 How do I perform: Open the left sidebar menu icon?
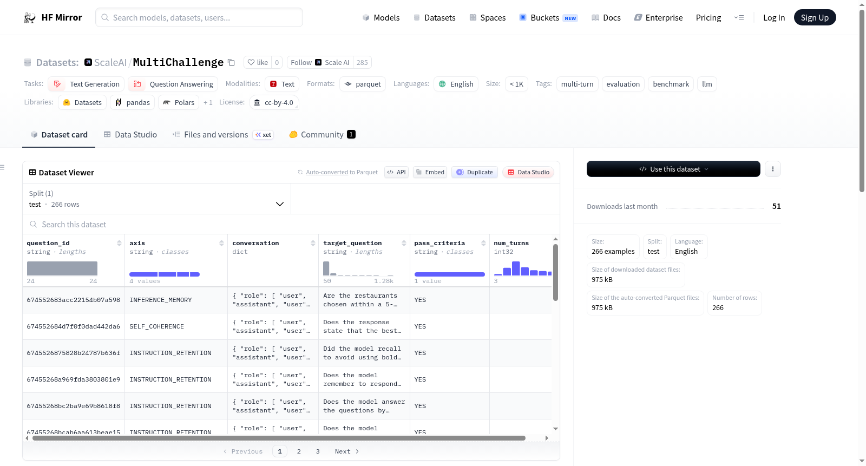(2, 167)
